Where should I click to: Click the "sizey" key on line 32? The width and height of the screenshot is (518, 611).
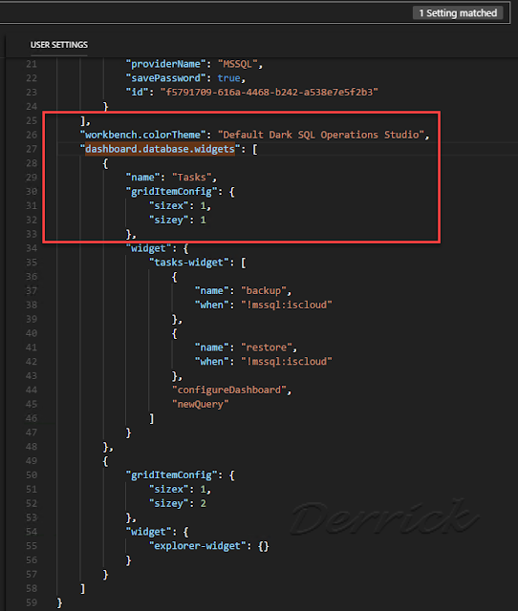168,220
